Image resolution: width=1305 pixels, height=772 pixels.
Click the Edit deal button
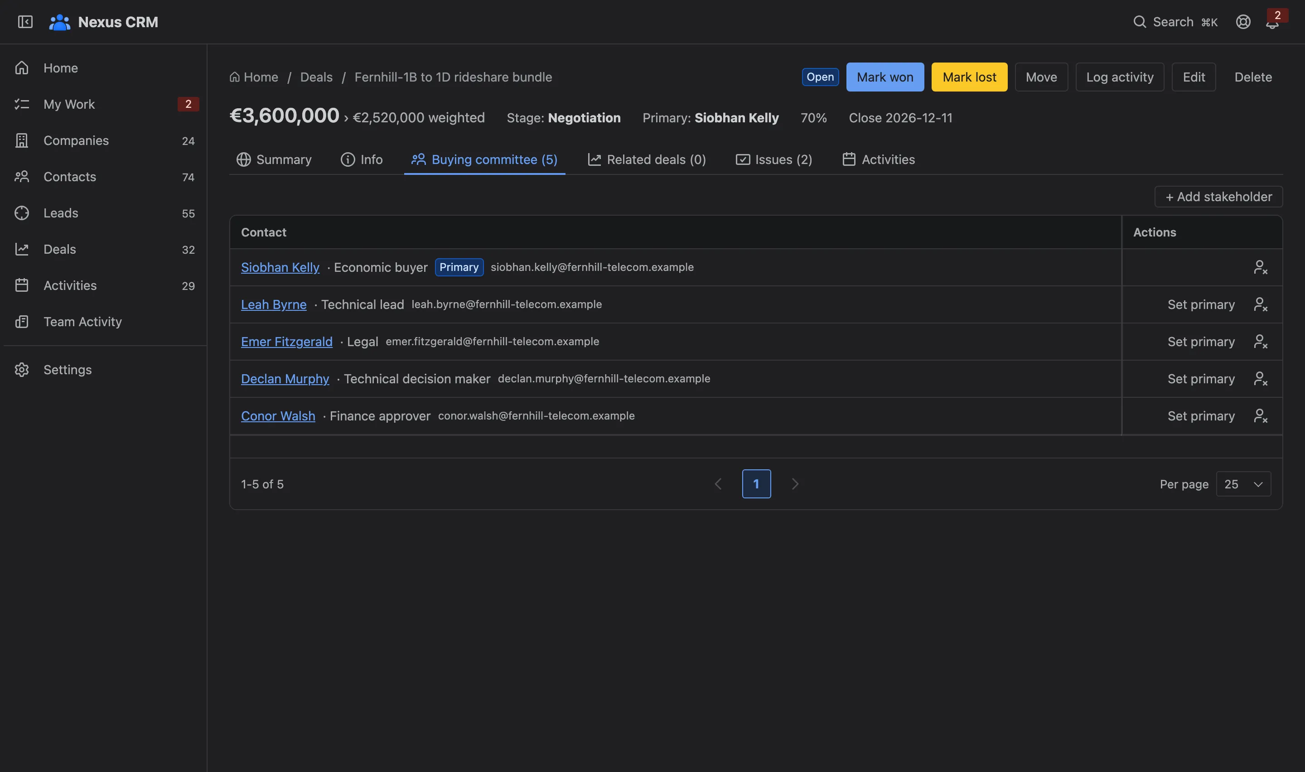pyautogui.click(x=1193, y=77)
